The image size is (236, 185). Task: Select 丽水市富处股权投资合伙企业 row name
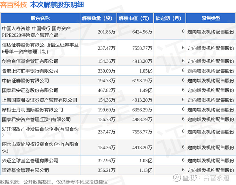(x=40, y=148)
